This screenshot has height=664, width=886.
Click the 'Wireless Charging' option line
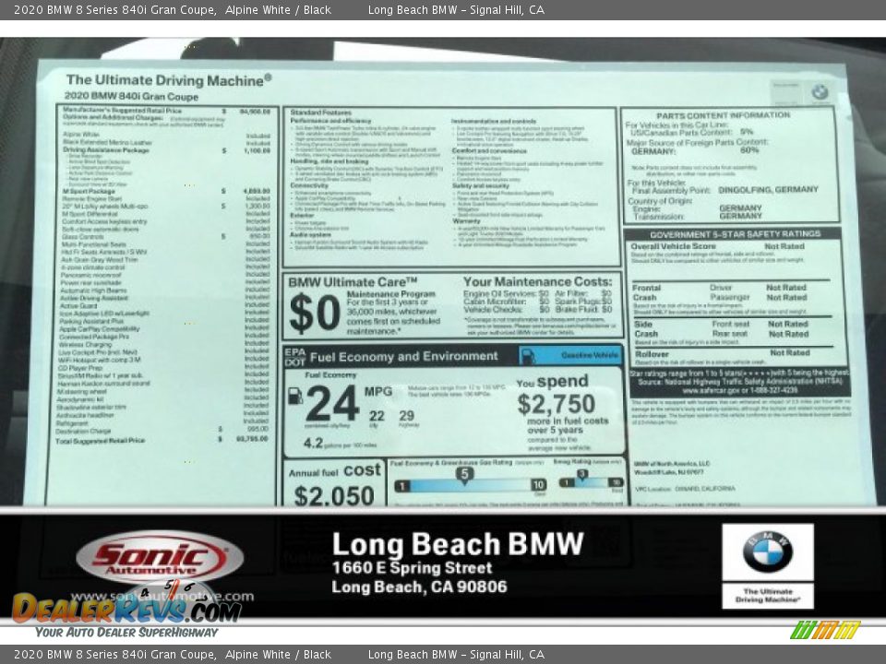164,344
